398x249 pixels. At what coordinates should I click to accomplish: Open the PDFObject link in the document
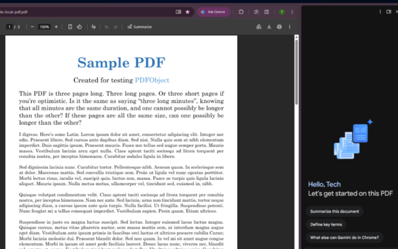coord(152,80)
